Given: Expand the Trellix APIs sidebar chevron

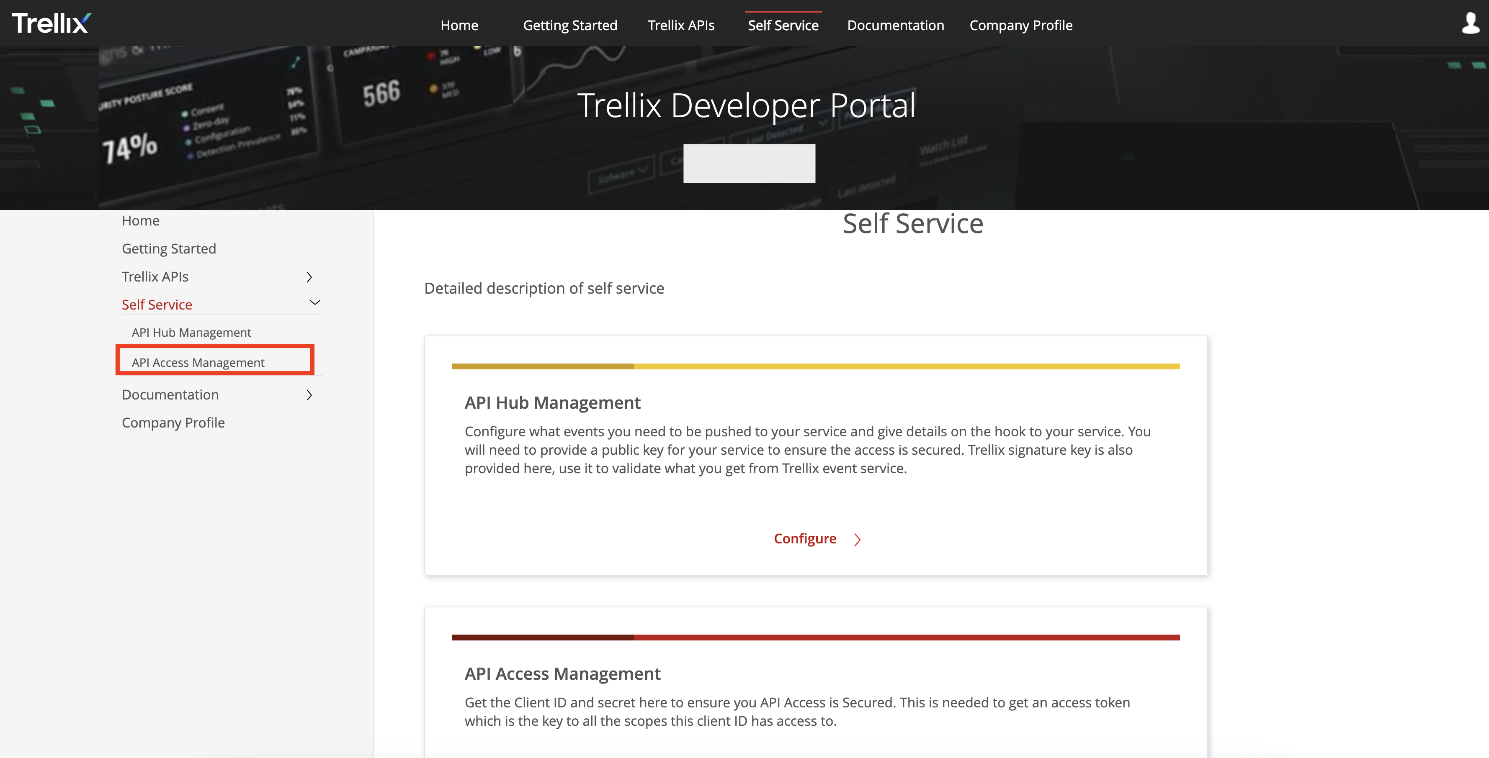Looking at the screenshot, I should pyautogui.click(x=309, y=277).
